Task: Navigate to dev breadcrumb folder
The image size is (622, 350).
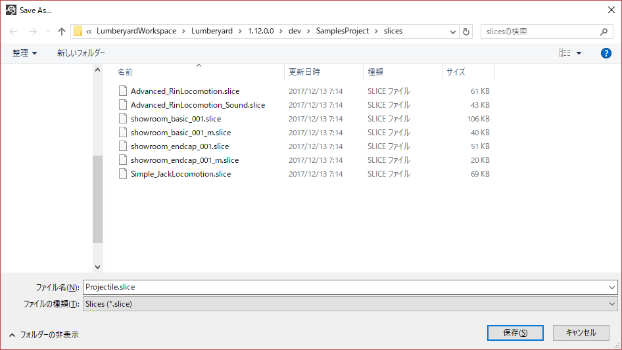Action: 295,31
